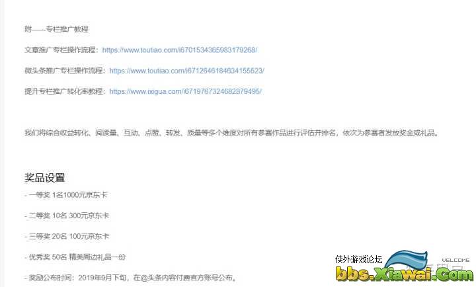This screenshot has width=476, height=287.
Task: Click the 侠外游戏论坛 watermark text
Action: click(x=358, y=259)
